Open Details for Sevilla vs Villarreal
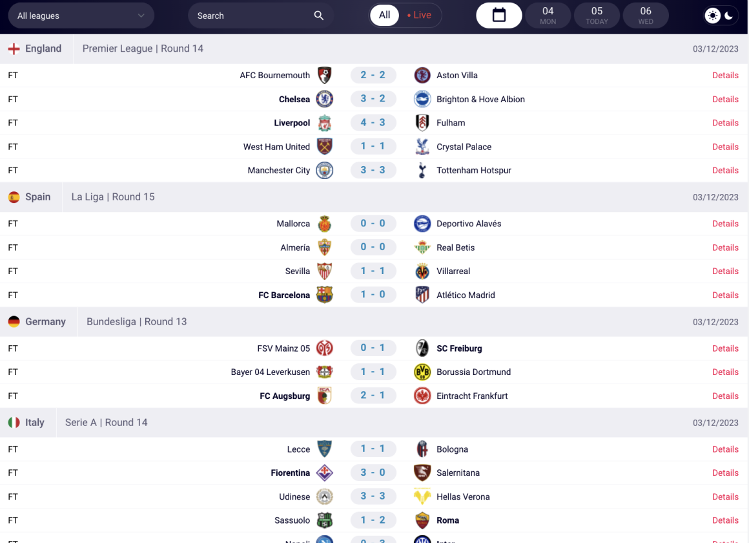 725,271
